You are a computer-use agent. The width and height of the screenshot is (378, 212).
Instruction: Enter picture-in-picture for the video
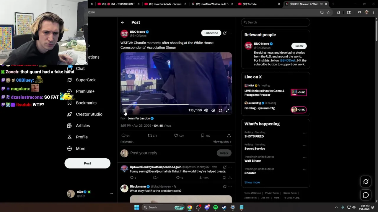(x=220, y=110)
